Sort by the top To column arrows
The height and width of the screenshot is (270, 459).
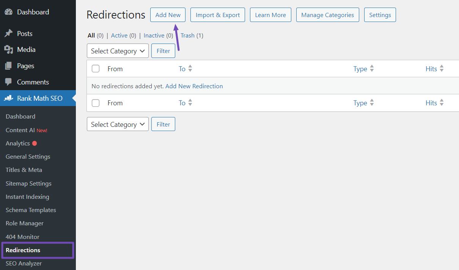(190, 69)
